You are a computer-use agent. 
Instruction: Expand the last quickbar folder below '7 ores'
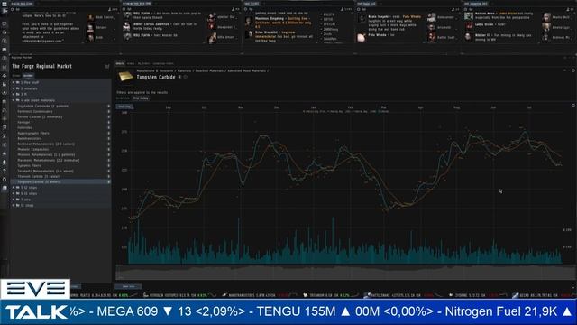[14, 205]
